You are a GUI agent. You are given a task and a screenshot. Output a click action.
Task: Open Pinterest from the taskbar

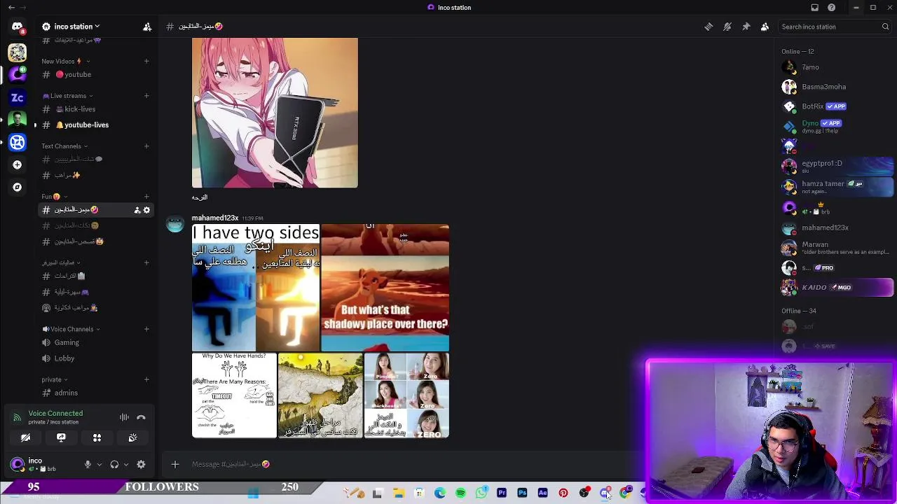[563, 493]
